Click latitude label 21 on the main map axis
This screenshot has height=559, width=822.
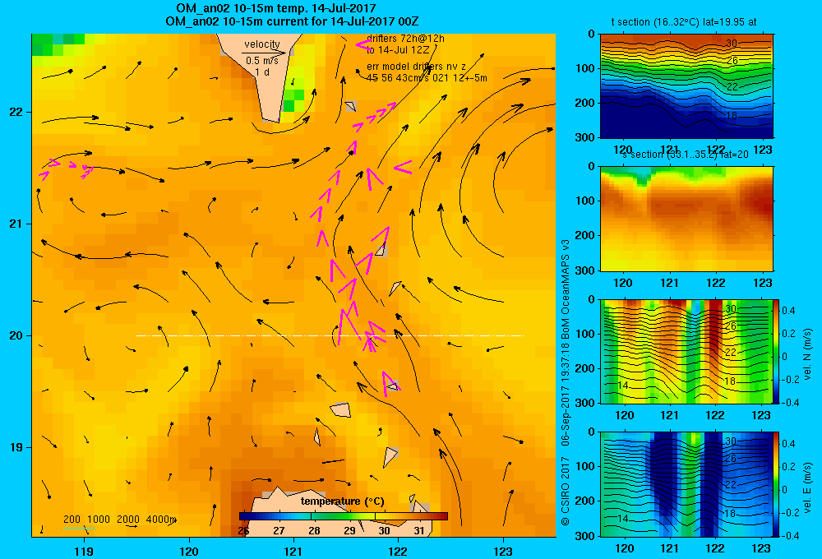[16, 224]
